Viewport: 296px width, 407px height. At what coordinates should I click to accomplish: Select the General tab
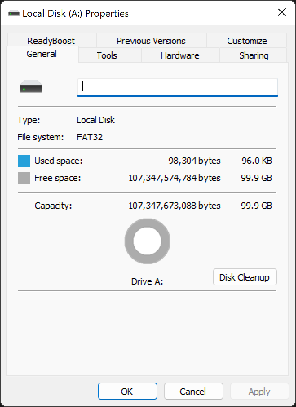(42, 54)
